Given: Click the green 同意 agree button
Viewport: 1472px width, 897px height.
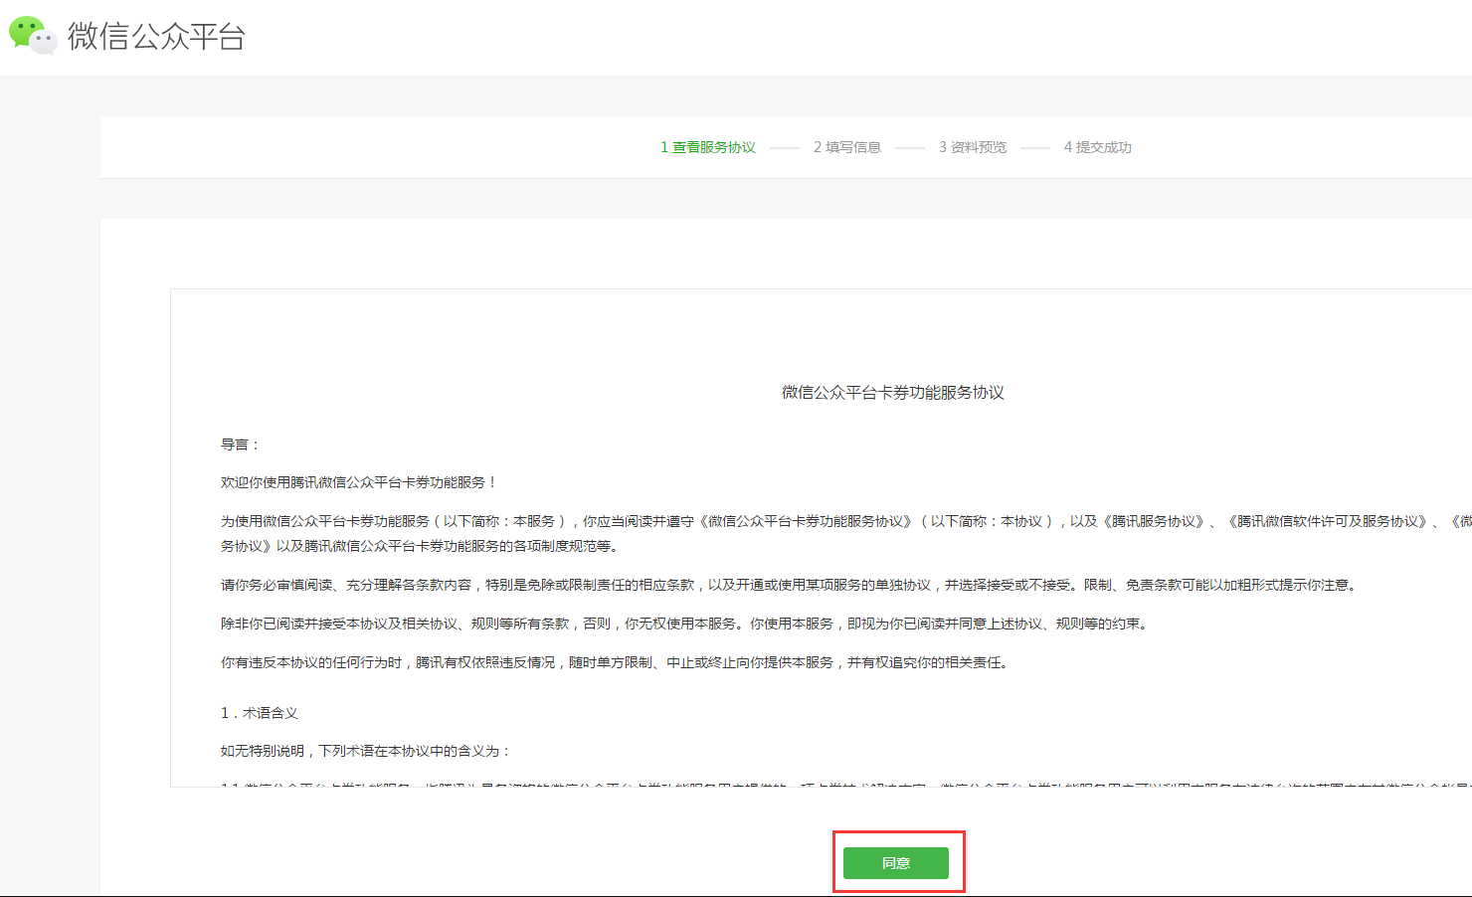Looking at the screenshot, I should [896, 863].
